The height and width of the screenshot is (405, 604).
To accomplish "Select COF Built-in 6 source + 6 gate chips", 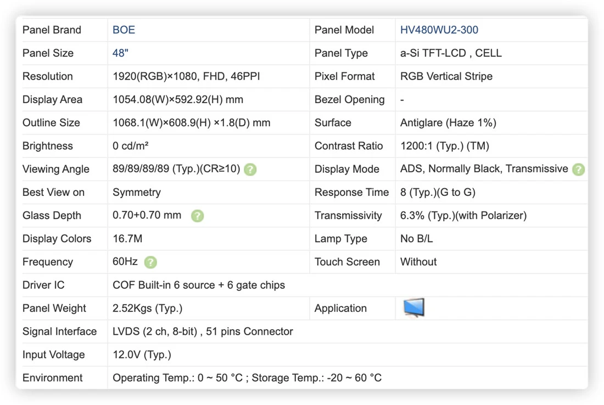I will point(199,285).
